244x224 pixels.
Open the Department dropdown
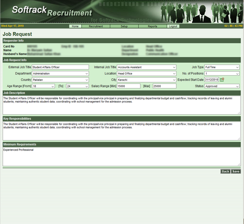tap(60, 74)
